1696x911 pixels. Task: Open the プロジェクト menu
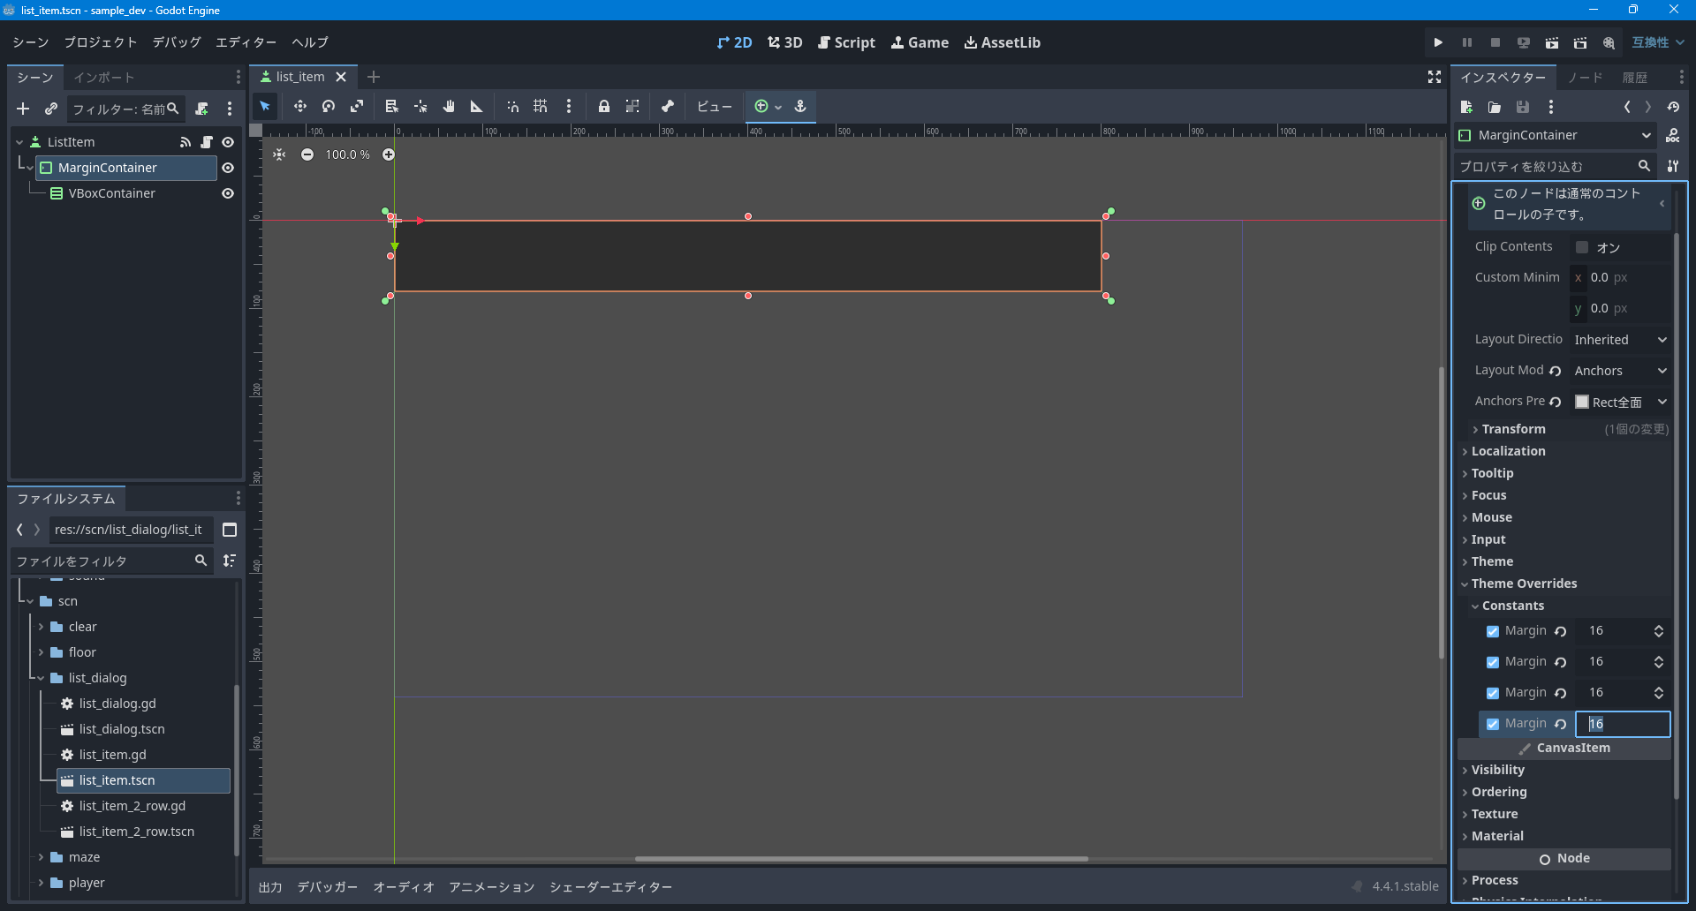pos(101,42)
